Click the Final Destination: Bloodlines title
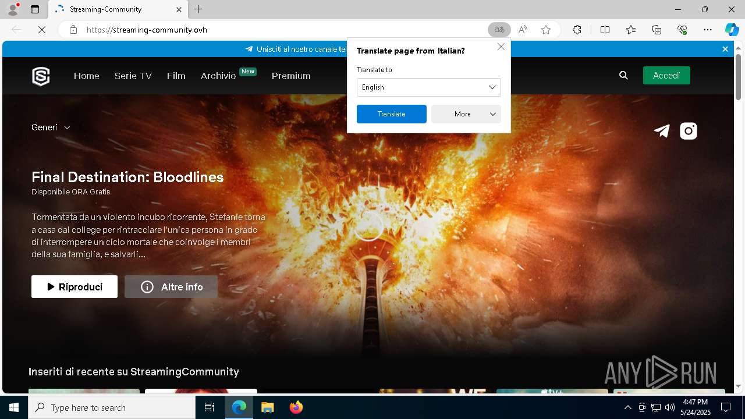 point(127,177)
